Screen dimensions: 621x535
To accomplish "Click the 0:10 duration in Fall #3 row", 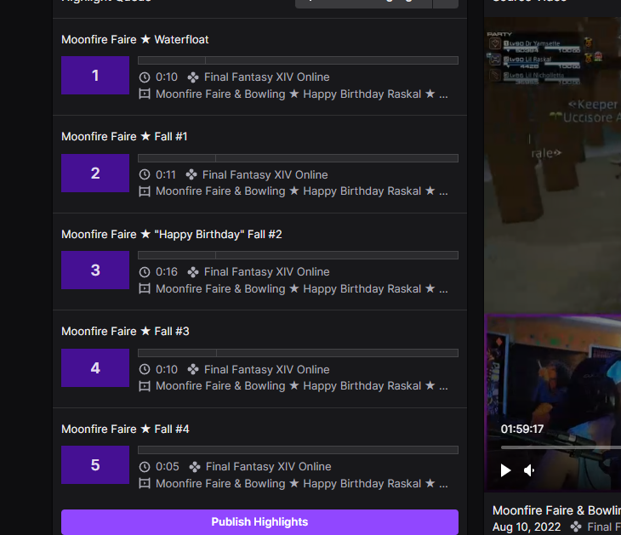I will [167, 369].
